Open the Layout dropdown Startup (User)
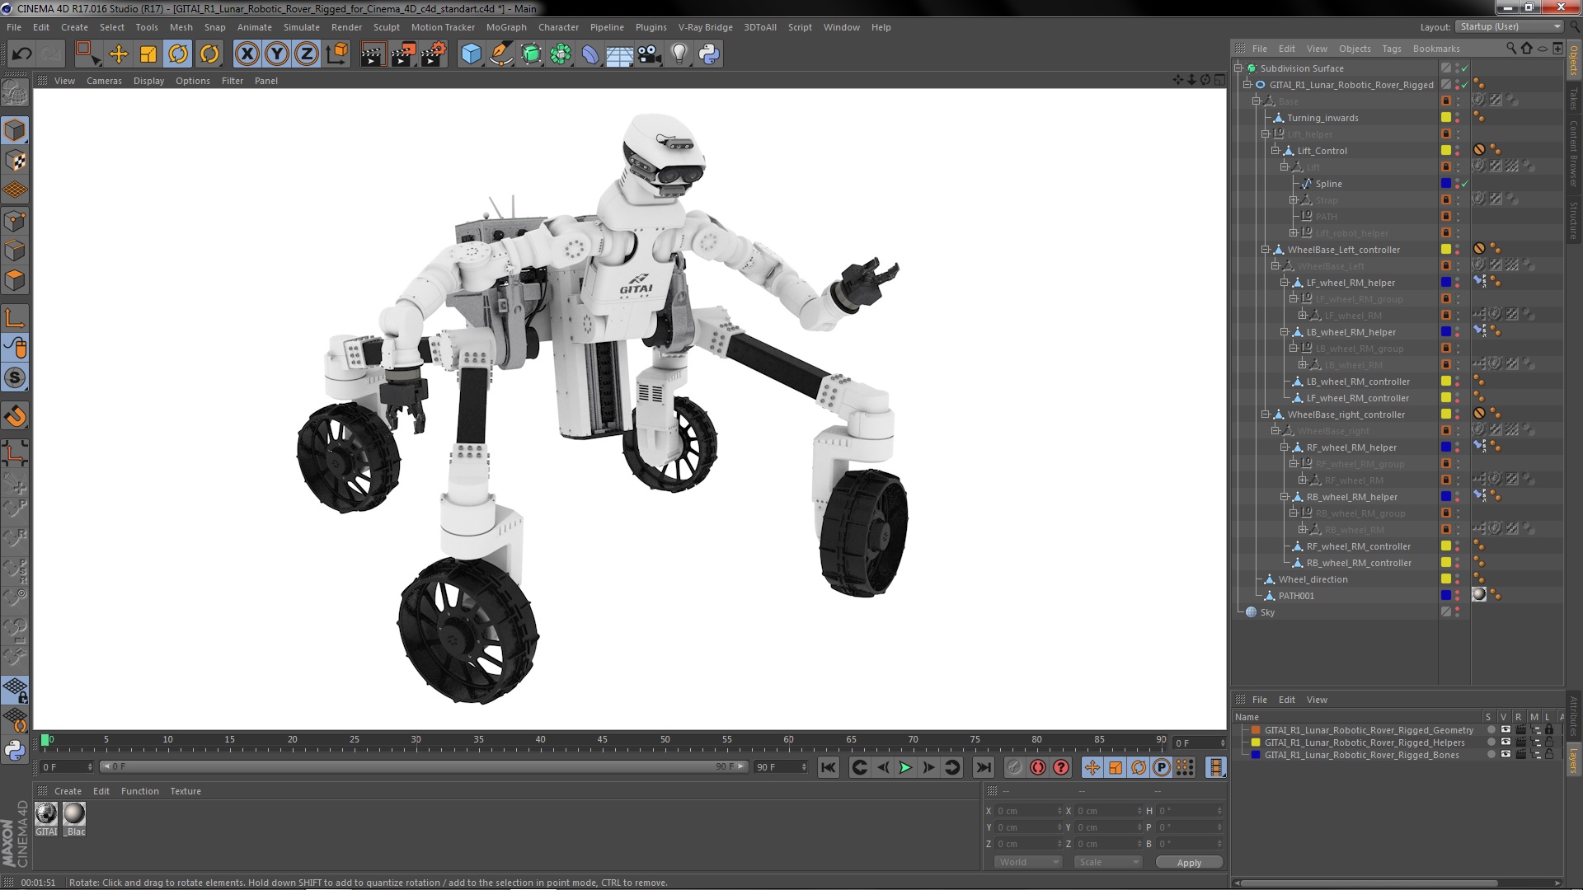The width and height of the screenshot is (1583, 890). [1509, 27]
